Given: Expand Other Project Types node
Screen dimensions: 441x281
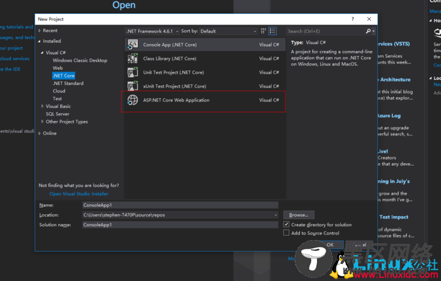Looking at the screenshot, I should 42,122.
